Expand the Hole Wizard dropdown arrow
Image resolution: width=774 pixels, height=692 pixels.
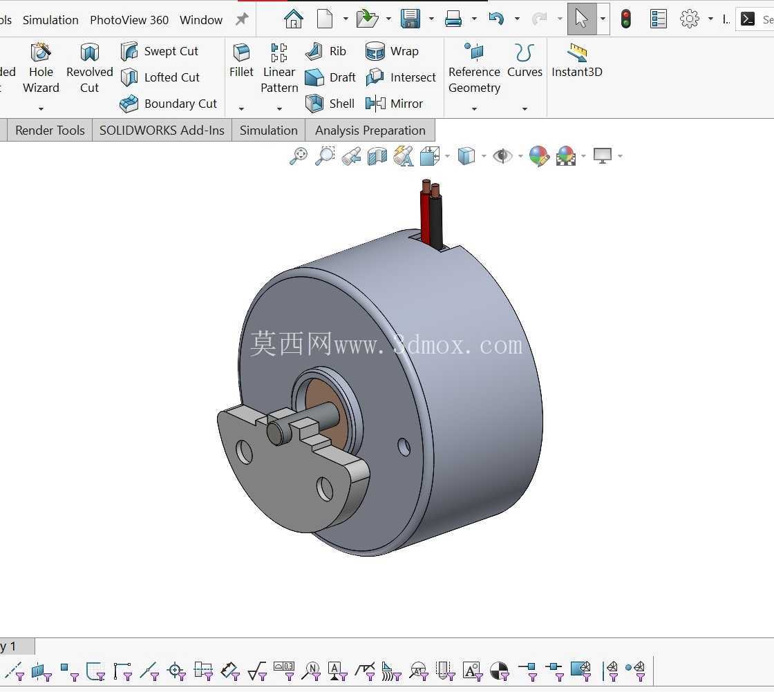[x=41, y=108]
